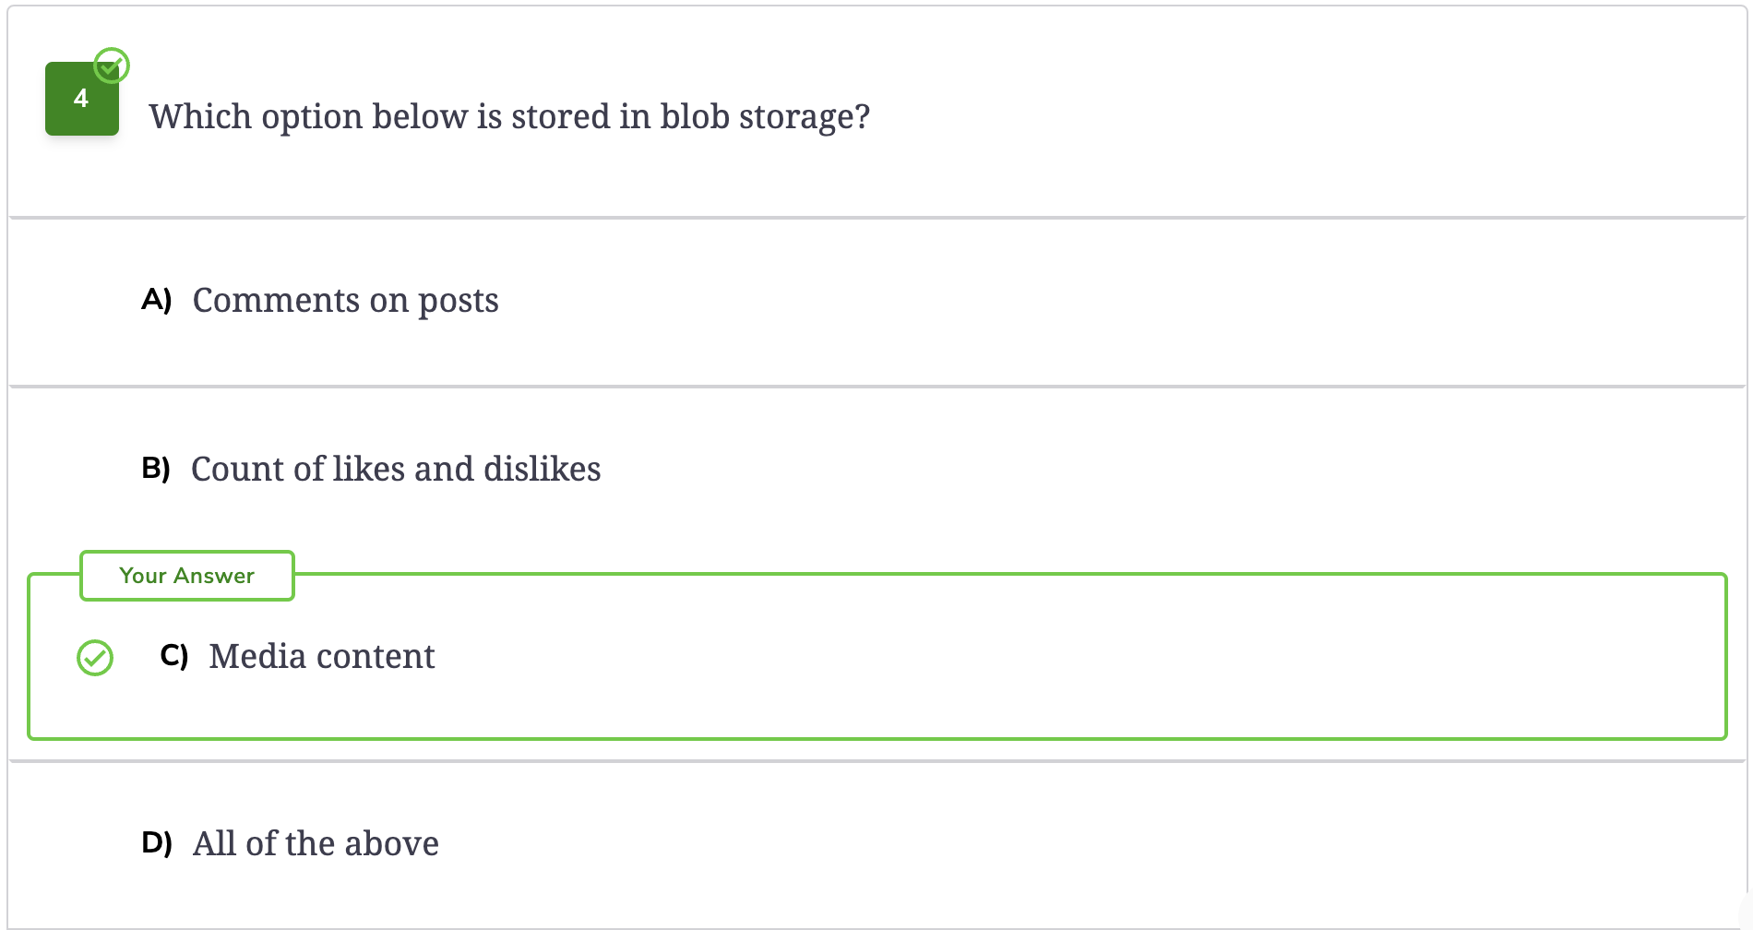Click the A) letter marker
Viewport: 1753px width, 930px height.
click(x=157, y=300)
